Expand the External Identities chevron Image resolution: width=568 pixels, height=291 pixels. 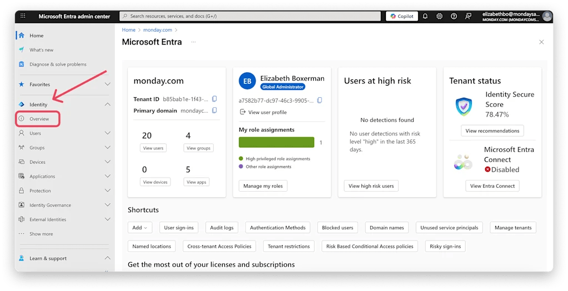tap(108, 219)
